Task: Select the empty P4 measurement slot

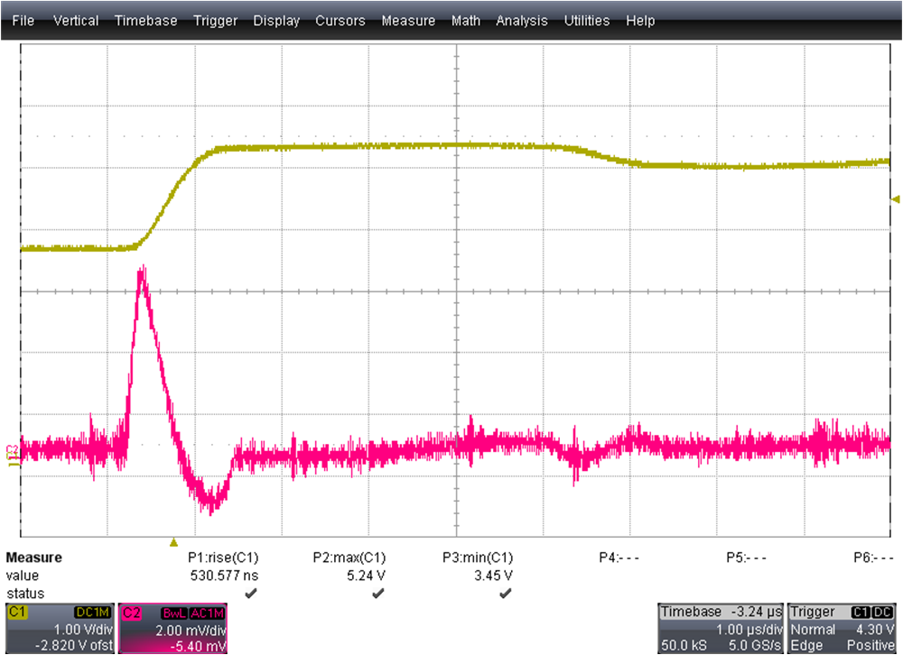Action: [619, 558]
